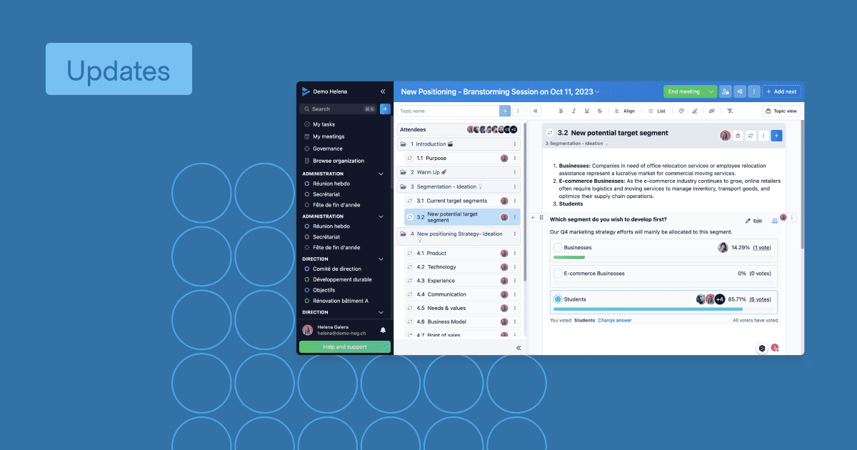Viewport: 857px width, 450px height.
Task: Click Helena Galera user avatar
Action: point(308,330)
